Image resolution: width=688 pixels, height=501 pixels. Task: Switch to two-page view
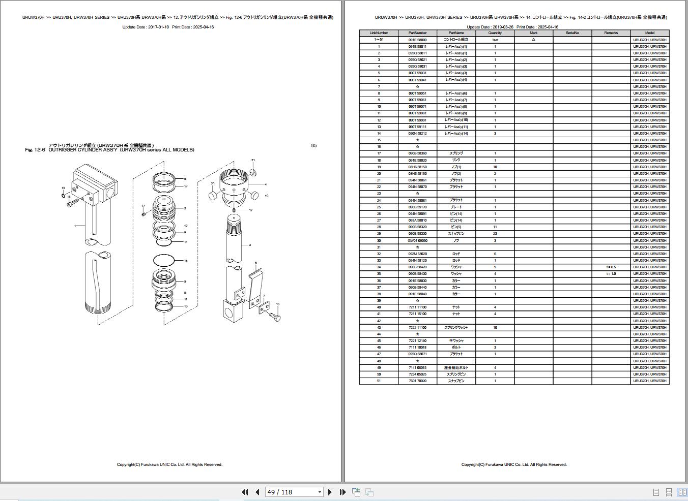682,492
